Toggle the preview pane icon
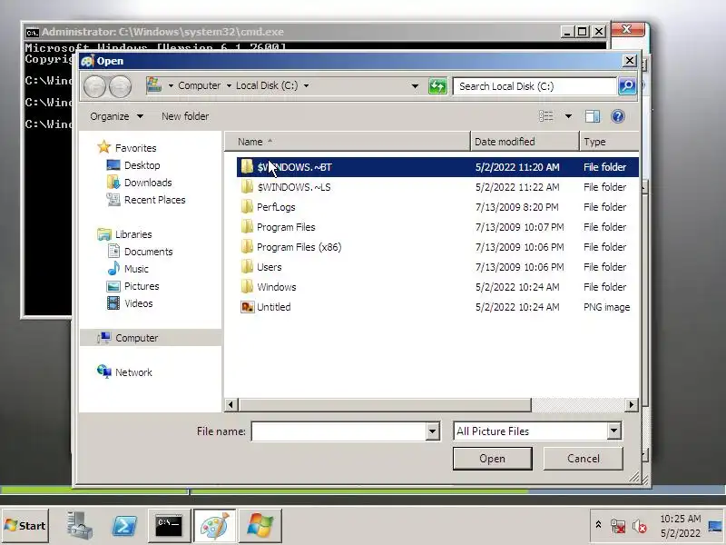Viewport: 726px width, 545px height. 593,116
